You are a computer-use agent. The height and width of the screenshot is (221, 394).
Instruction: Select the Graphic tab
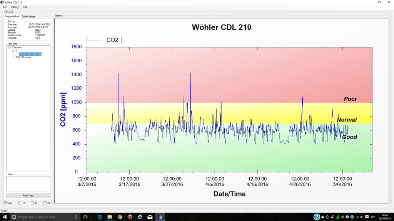point(58,15)
